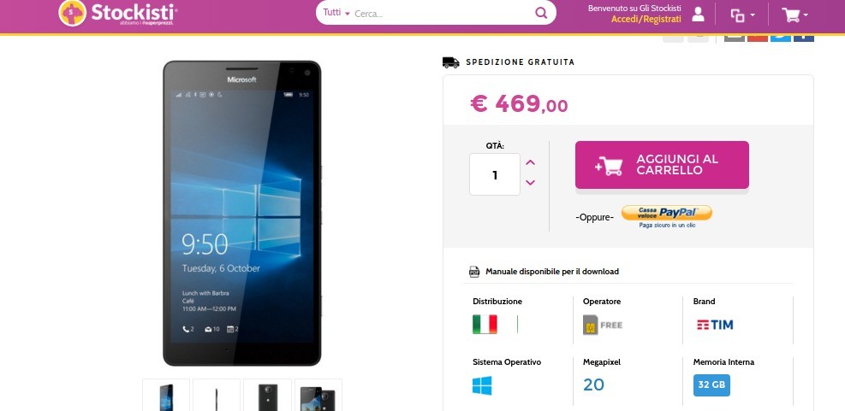Open the shopping cart icon
845x411 pixels.
click(790, 15)
